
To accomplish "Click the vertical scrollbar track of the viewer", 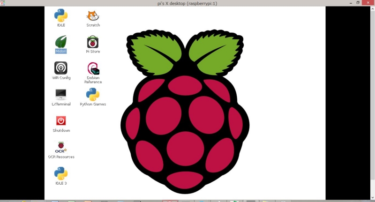I will (x=373, y=103).
